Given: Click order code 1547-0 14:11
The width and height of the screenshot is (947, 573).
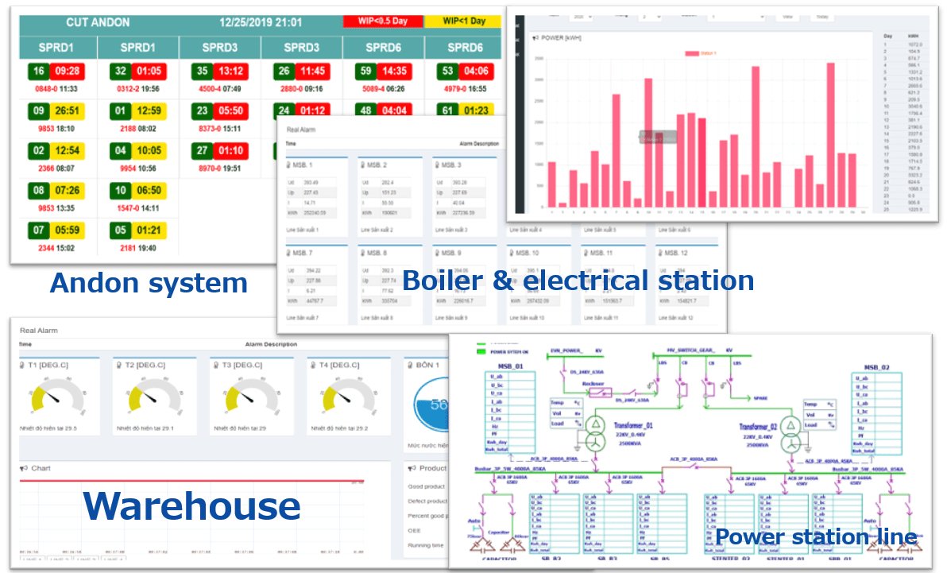Looking at the screenshot, I should [138, 208].
